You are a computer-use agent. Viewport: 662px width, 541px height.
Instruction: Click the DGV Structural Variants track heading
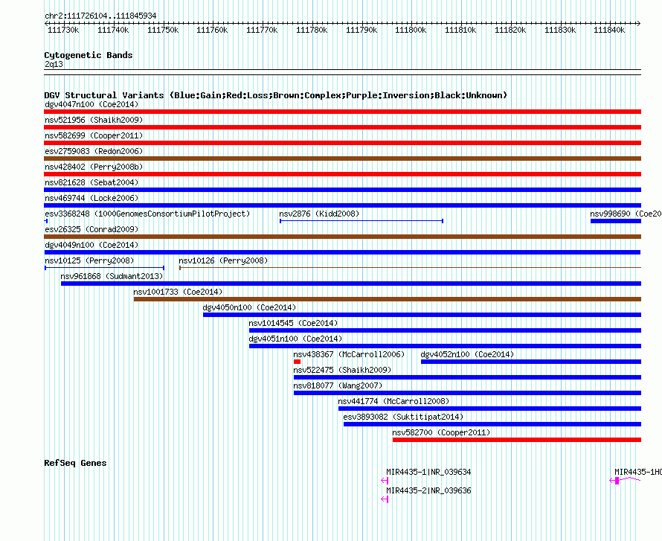coord(275,95)
